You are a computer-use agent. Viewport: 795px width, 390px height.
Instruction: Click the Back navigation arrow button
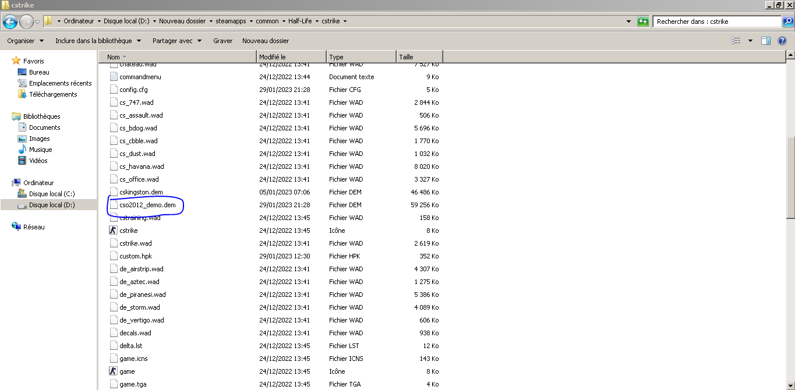[10, 22]
